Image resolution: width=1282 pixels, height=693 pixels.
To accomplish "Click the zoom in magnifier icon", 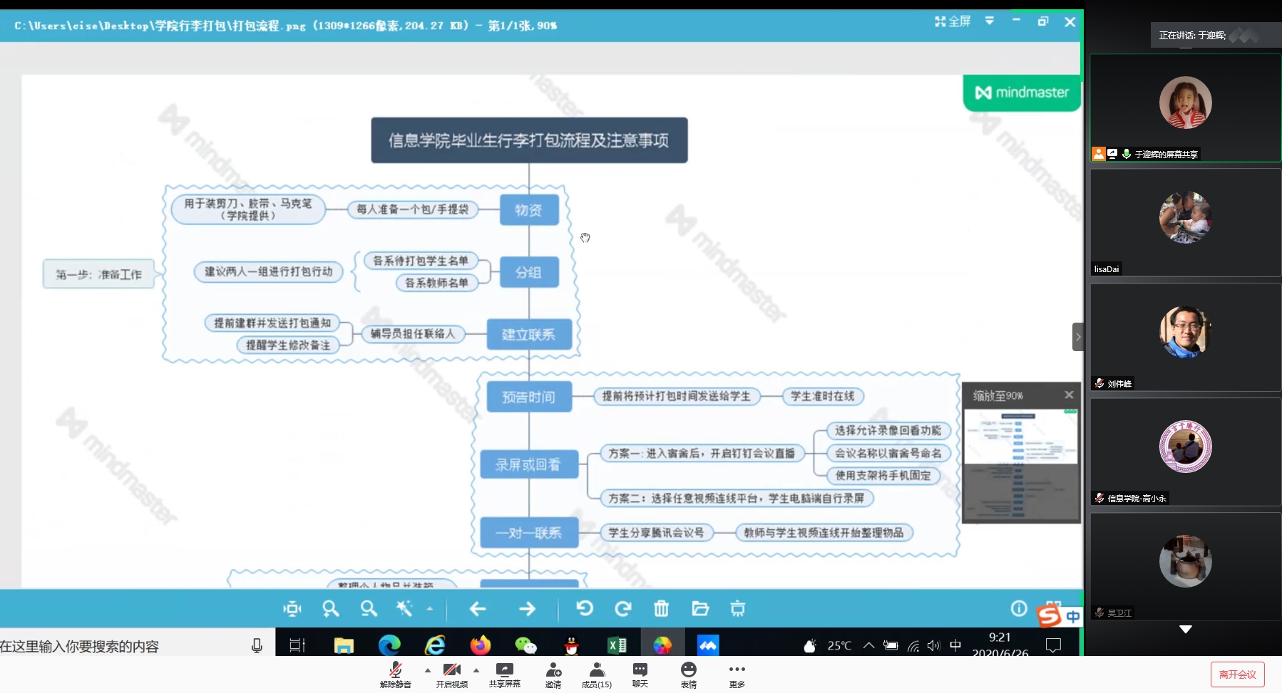I will tap(330, 609).
